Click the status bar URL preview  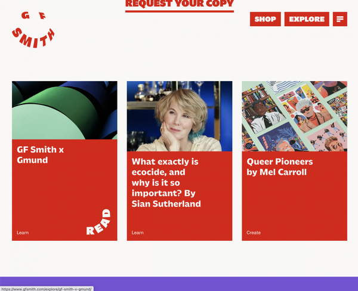(x=47, y=289)
